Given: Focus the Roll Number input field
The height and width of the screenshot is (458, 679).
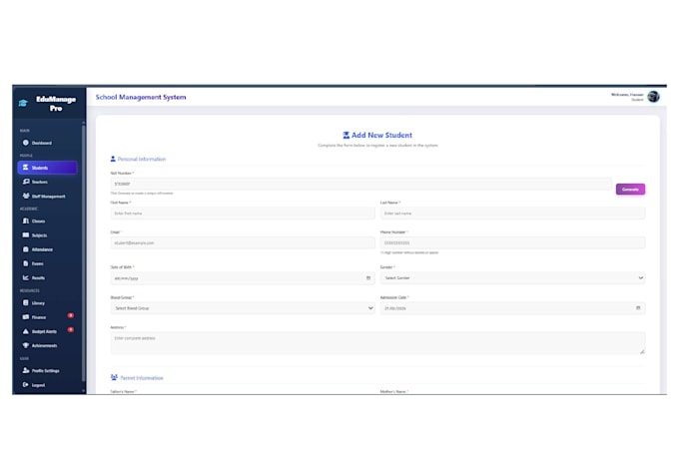Looking at the screenshot, I should click(360, 184).
